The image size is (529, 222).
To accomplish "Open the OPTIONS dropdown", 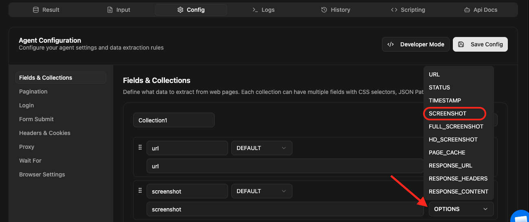I will click(461, 209).
